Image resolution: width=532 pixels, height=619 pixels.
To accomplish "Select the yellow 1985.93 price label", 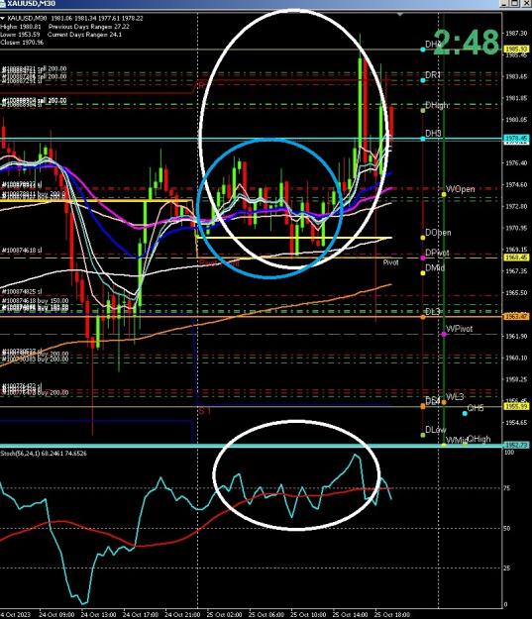I will pyautogui.click(x=516, y=49).
